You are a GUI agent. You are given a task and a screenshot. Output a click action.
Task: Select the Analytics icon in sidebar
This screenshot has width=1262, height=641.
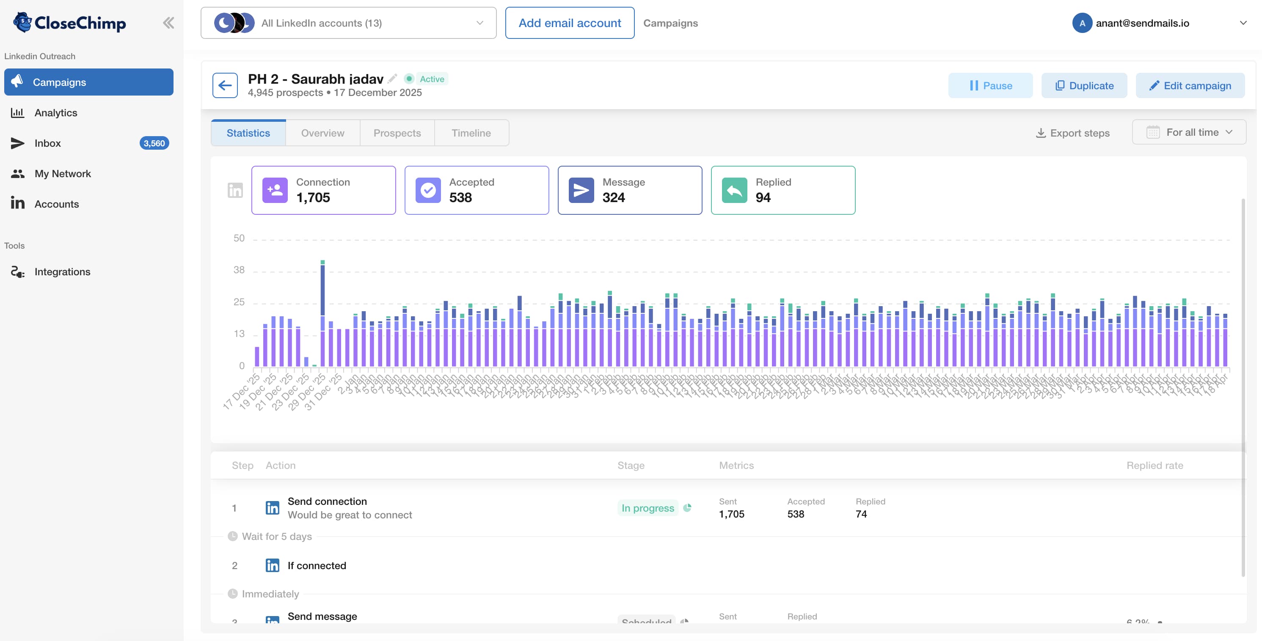tap(18, 112)
